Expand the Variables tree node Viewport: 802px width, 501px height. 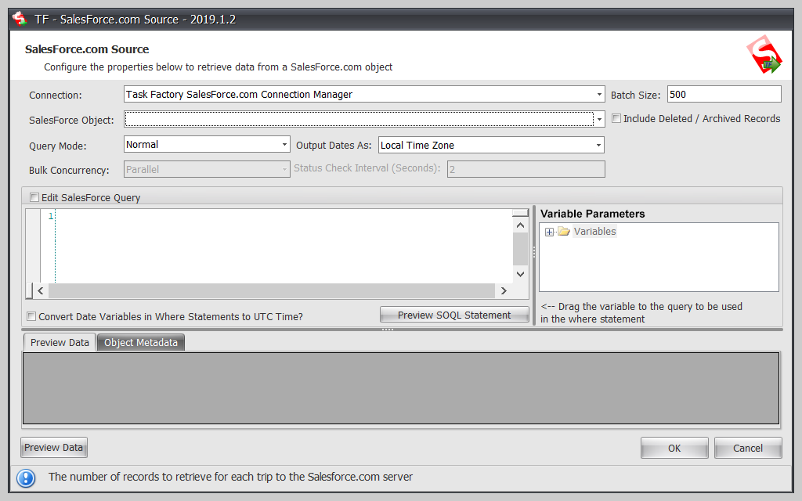pos(548,231)
